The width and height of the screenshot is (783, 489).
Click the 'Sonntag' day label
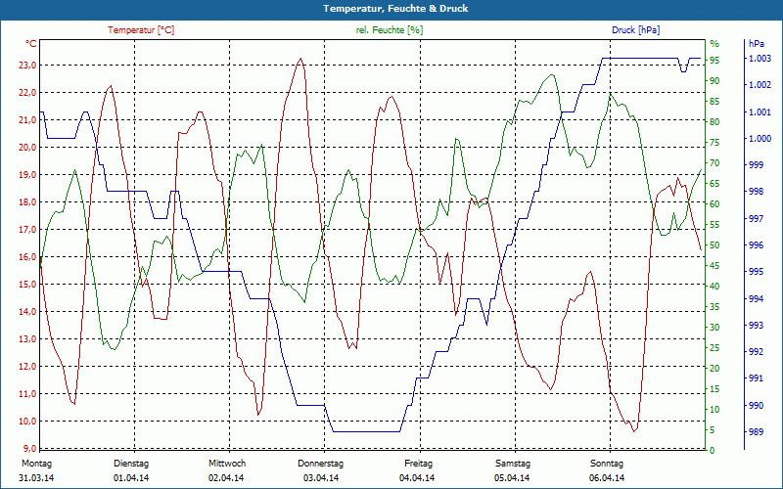pos(607,464)
